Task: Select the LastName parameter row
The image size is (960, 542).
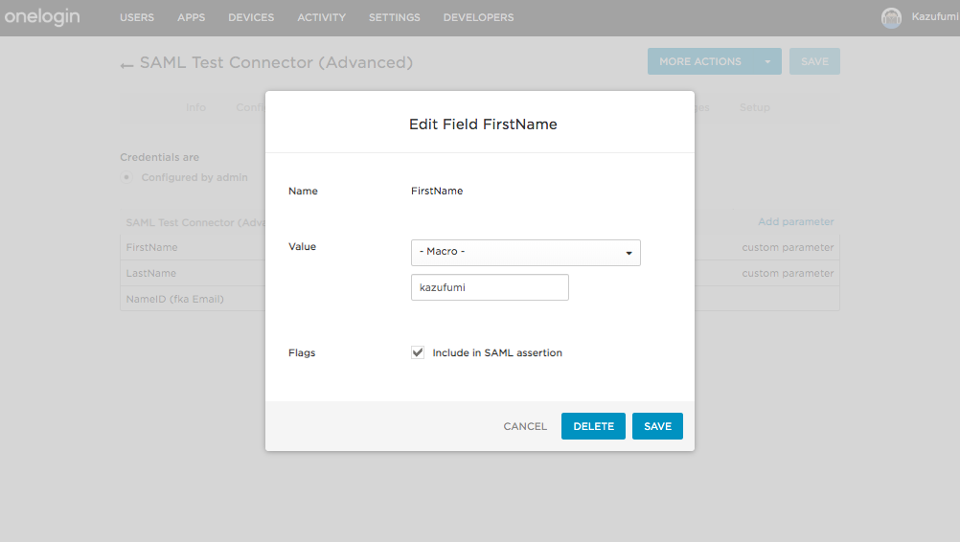Action: 479,273
